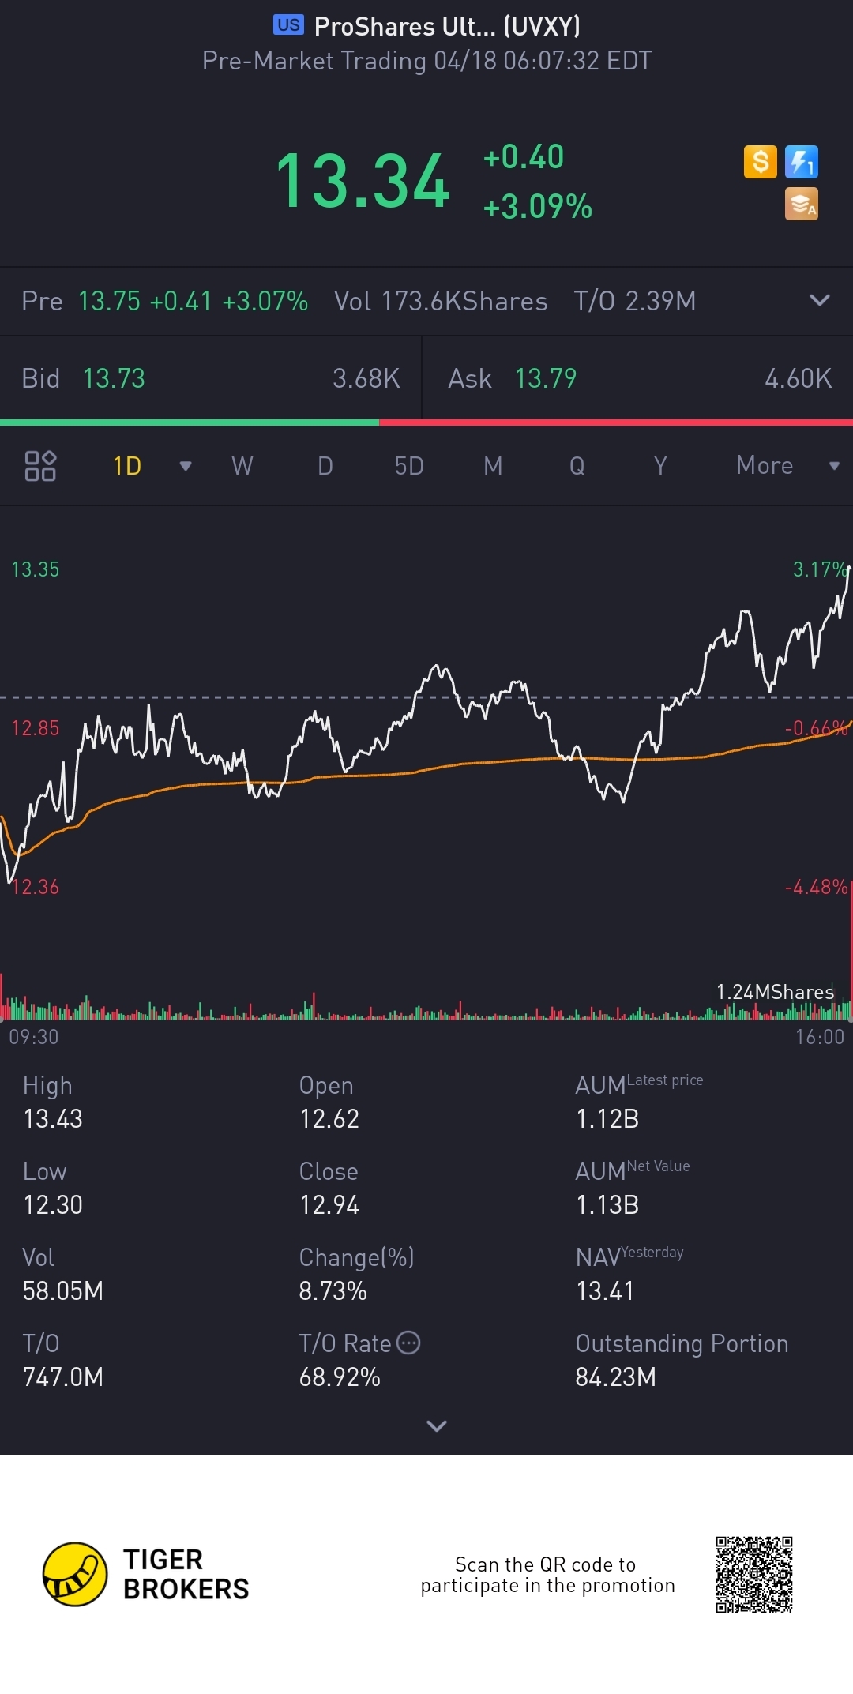Image resolution: width=853 pixels, height=1694 pixels.
Task: Switch to the Q chart tab
Action: click(x=577, y=466)
